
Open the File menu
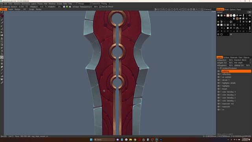(2, 4)
